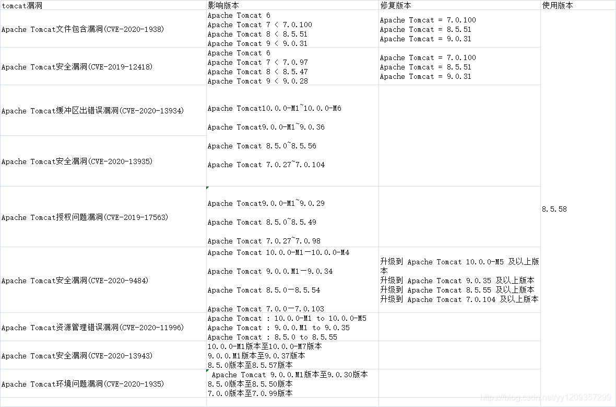
Task: Click the CVE-2019-12418 security vulnerability cell
Action: [x=103, y=66]
